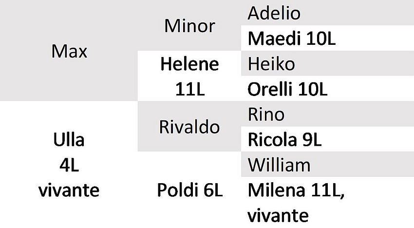Select the 4L text under Ulla
The image size is (414, 228).
[69, 165]
